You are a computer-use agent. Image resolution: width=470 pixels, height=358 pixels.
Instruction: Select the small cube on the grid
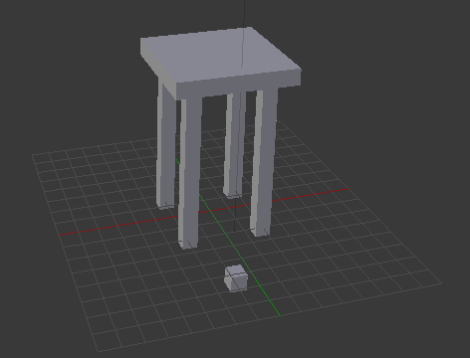coord(236,278)
